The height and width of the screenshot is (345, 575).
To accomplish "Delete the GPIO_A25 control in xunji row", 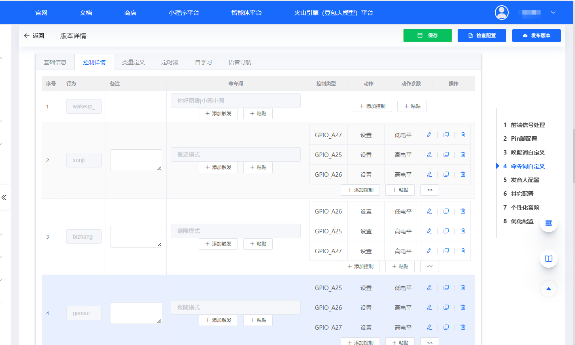I will (463, 155).
